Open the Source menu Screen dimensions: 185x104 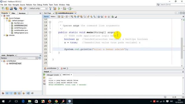pyautogui.click(x=23, y=5)
